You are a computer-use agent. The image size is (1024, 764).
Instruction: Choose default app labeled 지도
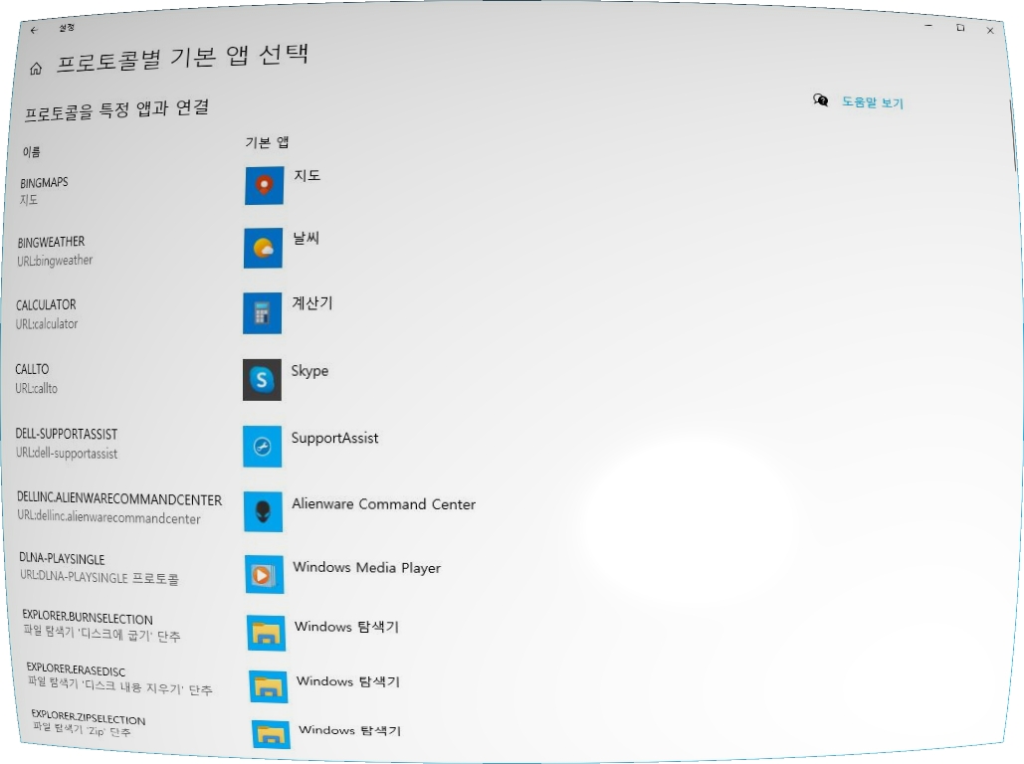(307, 176)
